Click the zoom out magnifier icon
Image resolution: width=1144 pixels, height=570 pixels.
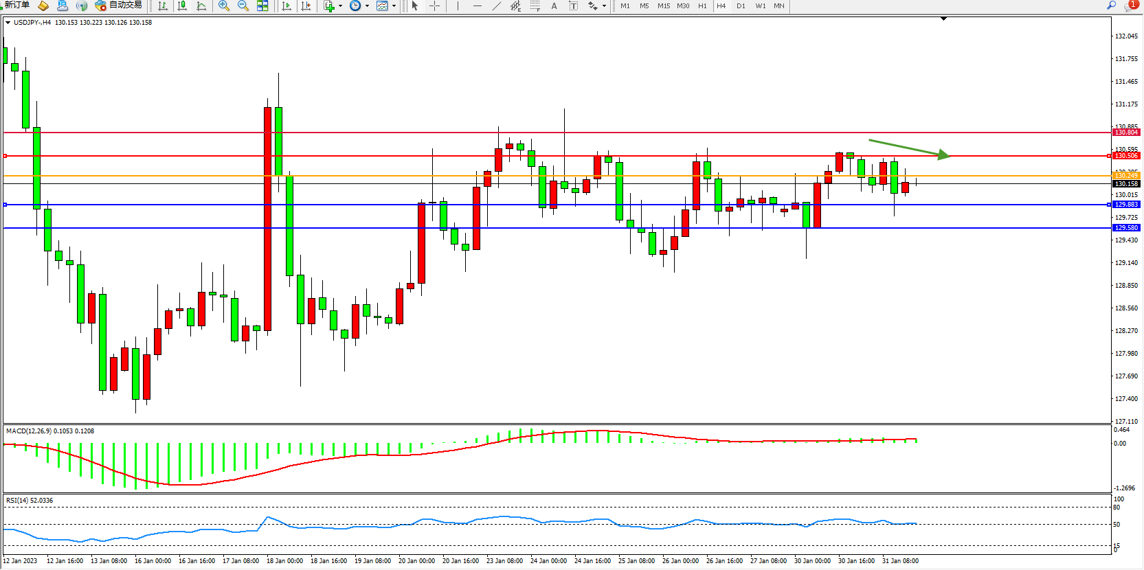[243, 5]
